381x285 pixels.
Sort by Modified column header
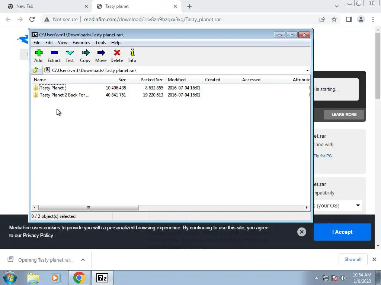pyautogui.click(x=184, y=80)
